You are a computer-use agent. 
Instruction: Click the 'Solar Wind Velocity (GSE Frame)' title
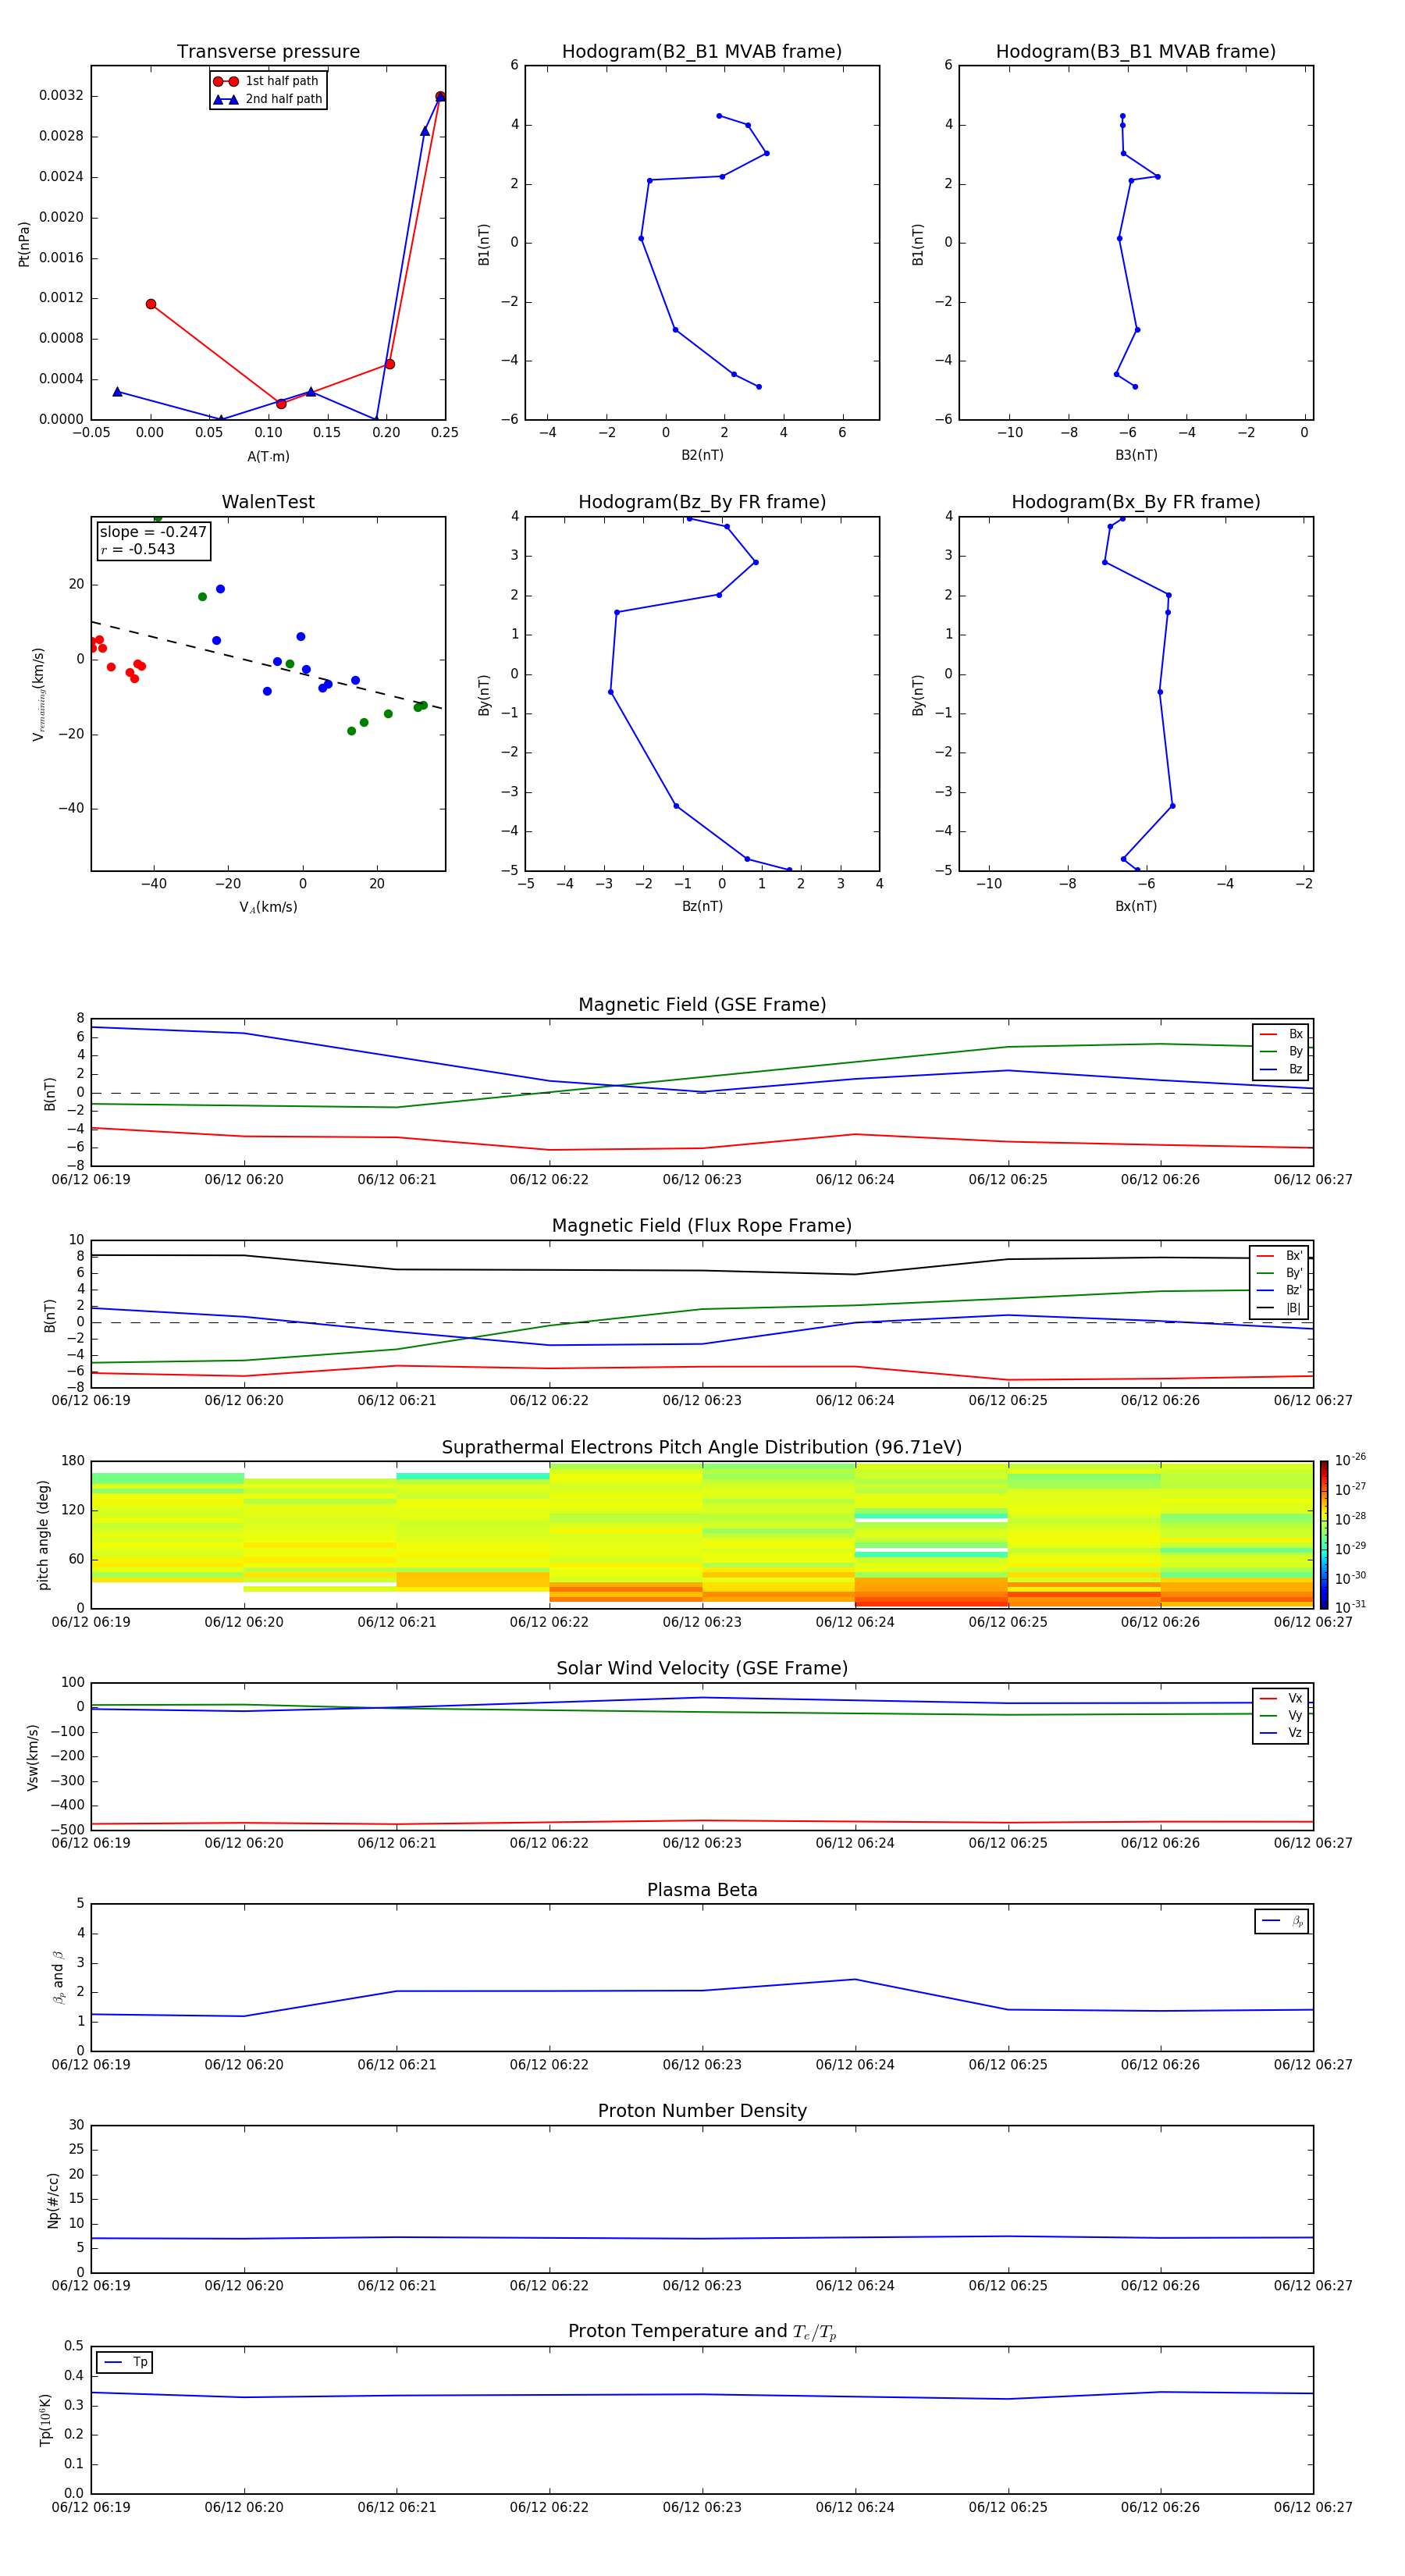(x=702, y=1668)
